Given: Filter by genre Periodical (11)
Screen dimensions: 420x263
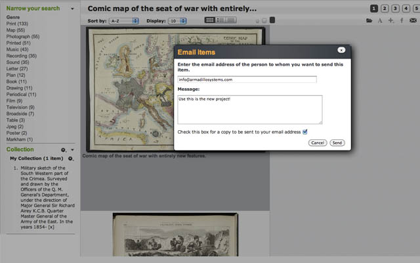Looking at the screenshot, I should click(21, 95).
